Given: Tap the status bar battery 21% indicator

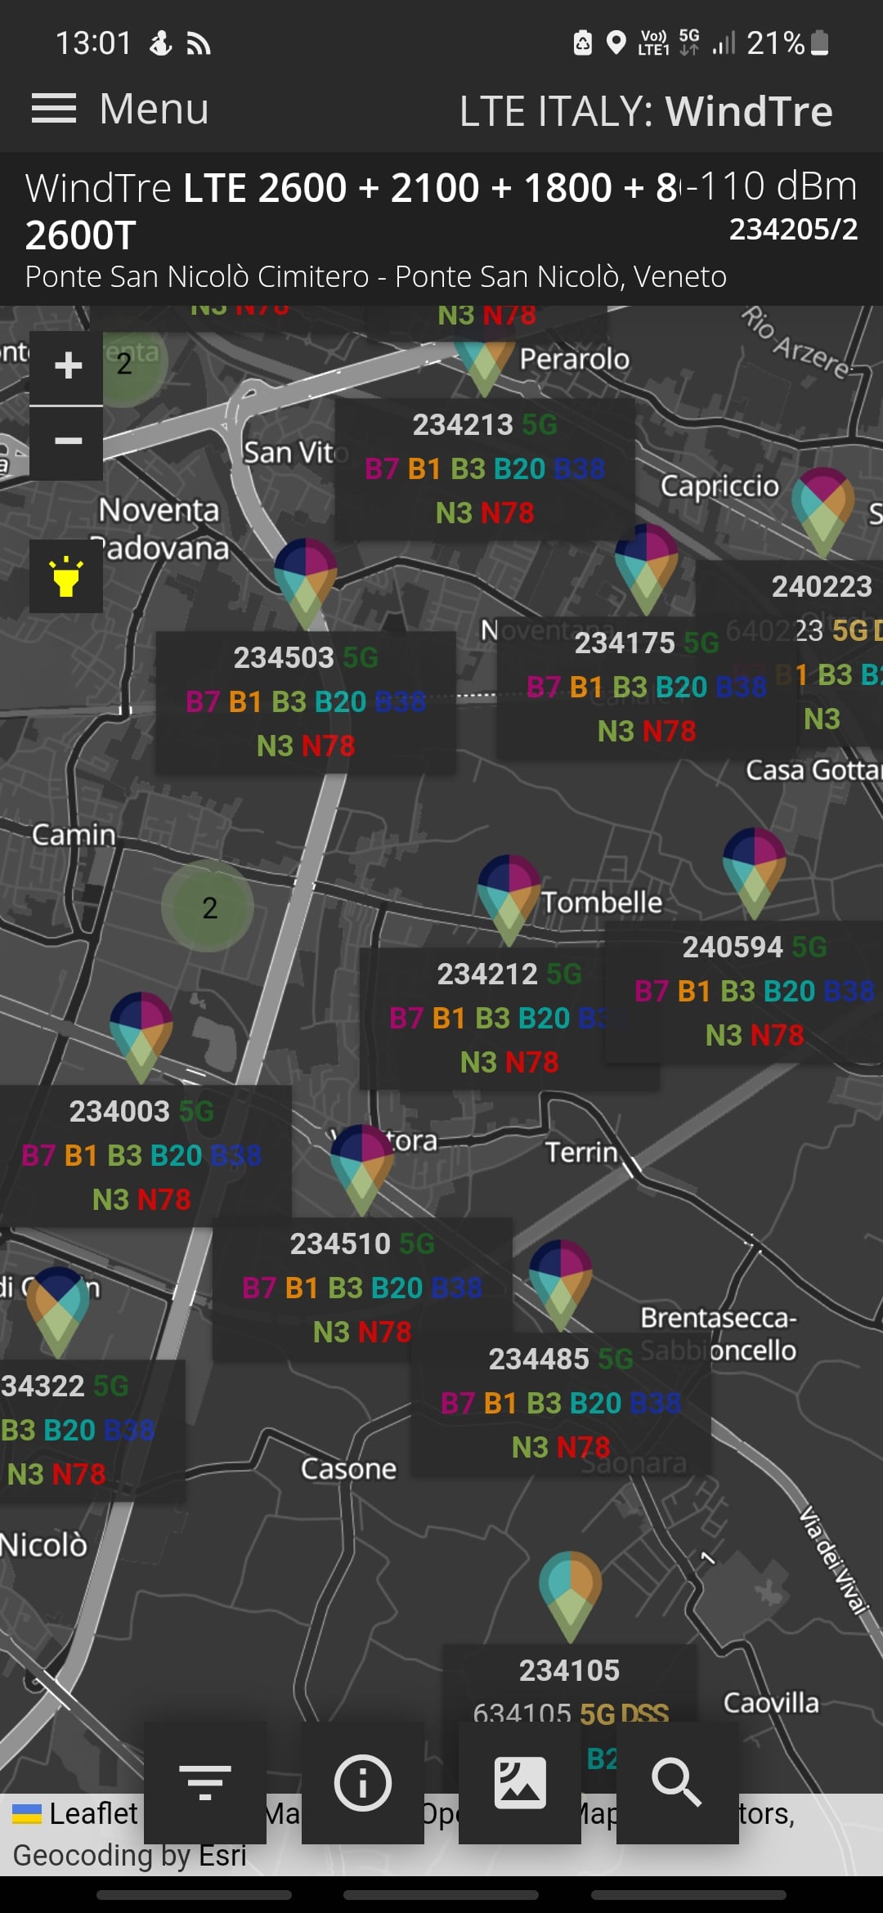Looking at the screenshot, I should pyautogui.click(x=788, y=43).
